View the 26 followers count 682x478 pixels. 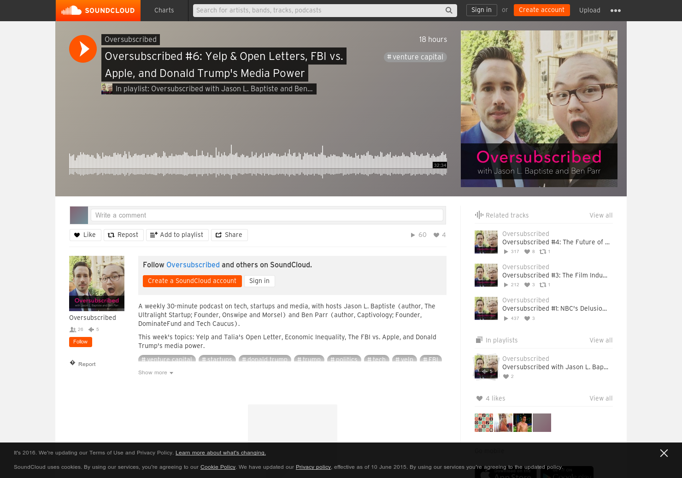[76, 330]
